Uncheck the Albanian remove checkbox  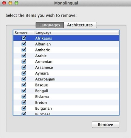24,44
